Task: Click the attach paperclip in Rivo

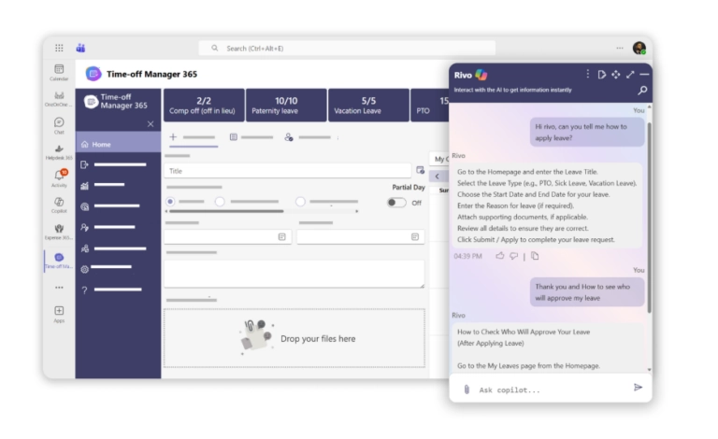Action: click(x=467, y=389)
